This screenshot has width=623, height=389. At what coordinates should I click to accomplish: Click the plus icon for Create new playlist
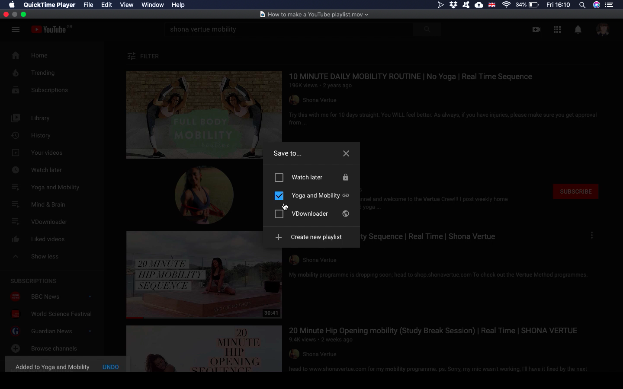[x=279, y=237]
